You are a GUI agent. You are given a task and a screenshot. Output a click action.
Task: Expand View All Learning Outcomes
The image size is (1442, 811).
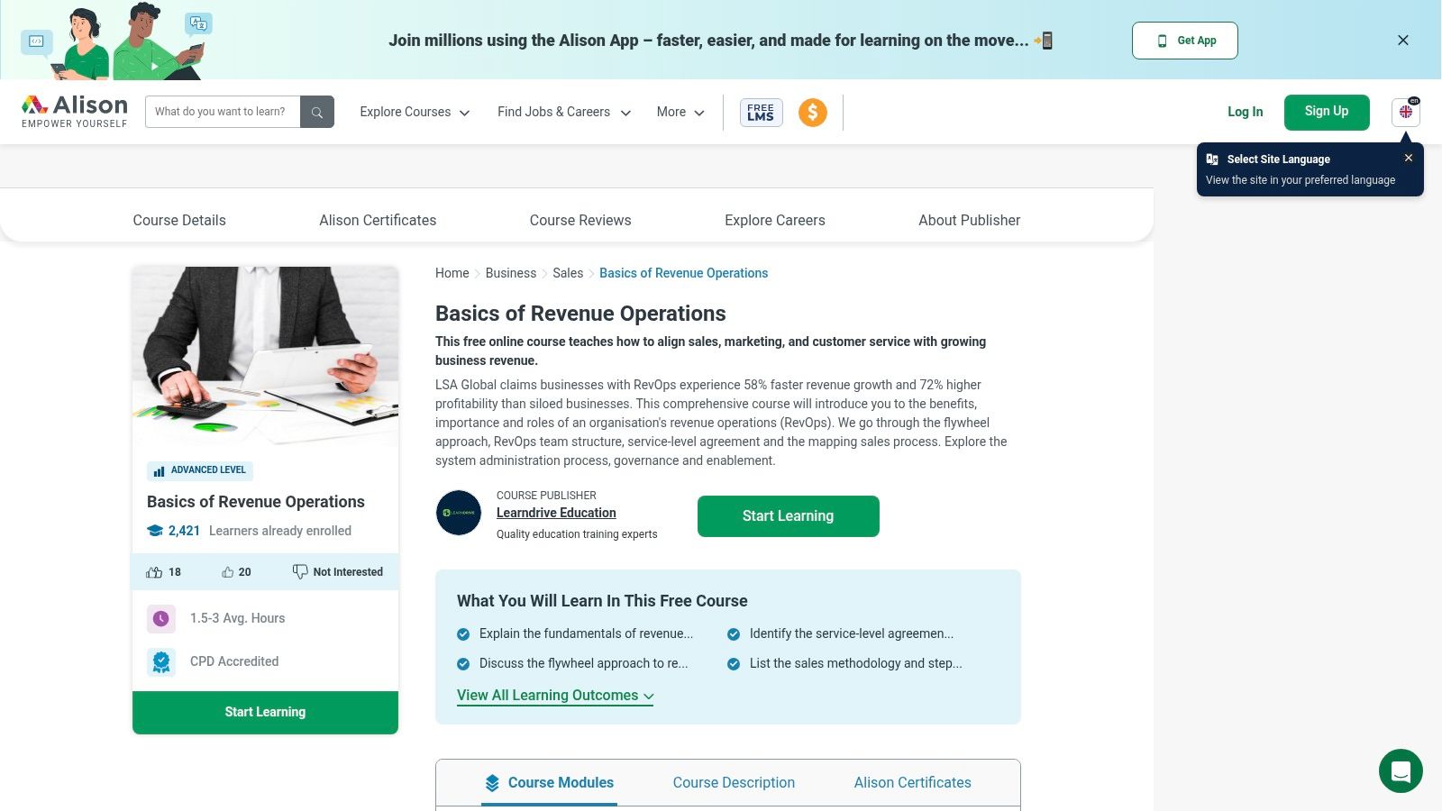555,696
